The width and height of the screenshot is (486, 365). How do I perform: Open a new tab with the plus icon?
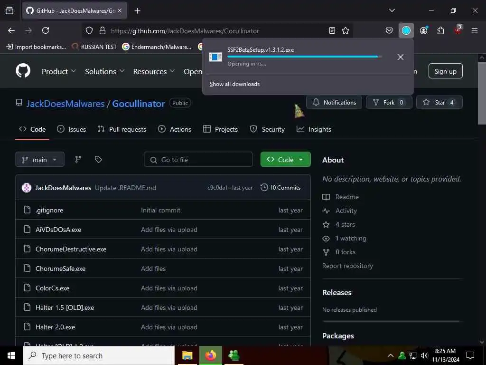click(137, 11)
